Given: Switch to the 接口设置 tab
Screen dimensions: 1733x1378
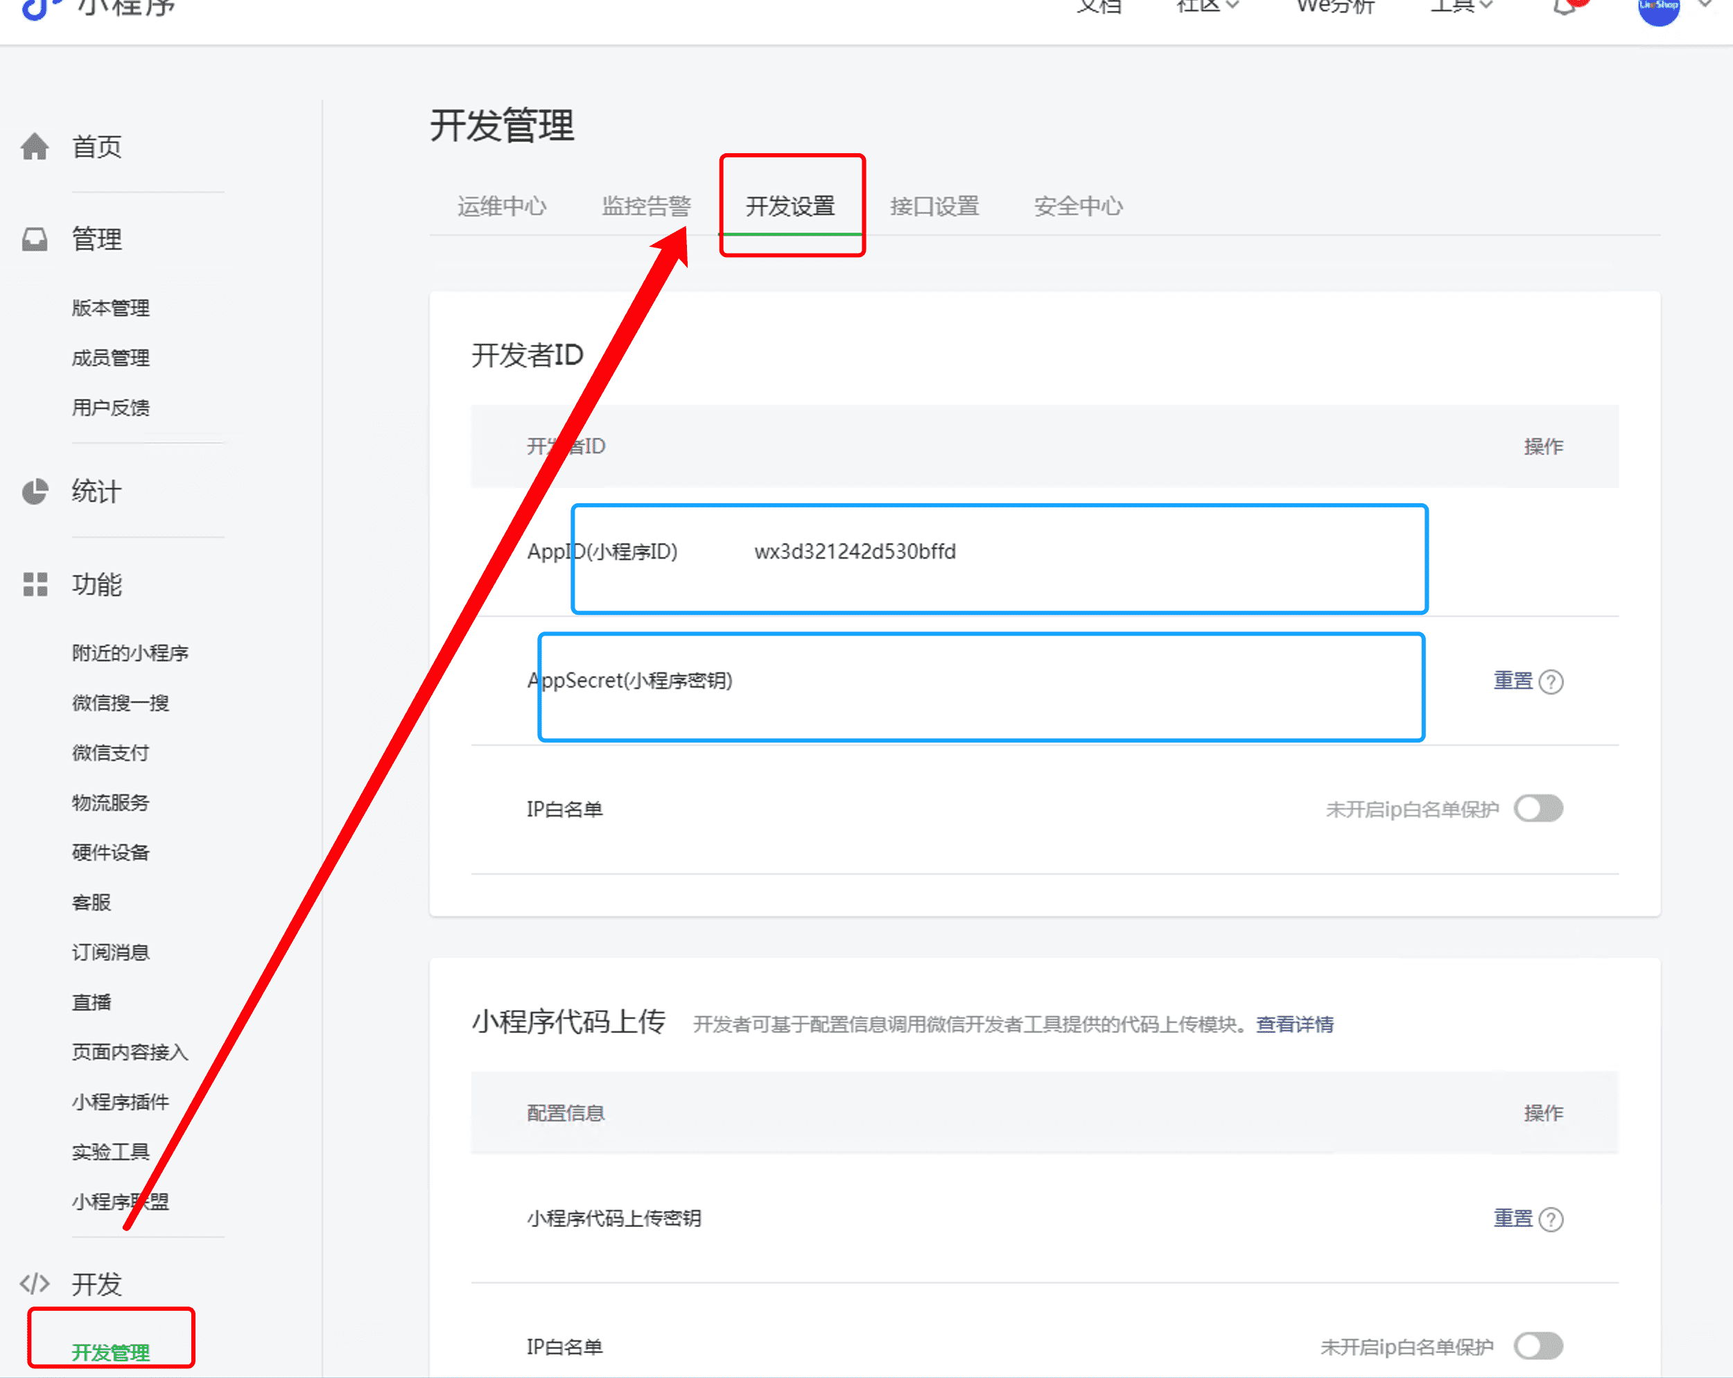Looking at the screenshot, I should coord(934,207).
